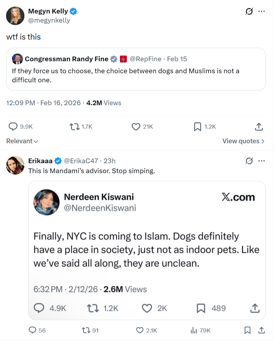
Task: View analytics for Erikaaa's reply
Action: point(194,330)
